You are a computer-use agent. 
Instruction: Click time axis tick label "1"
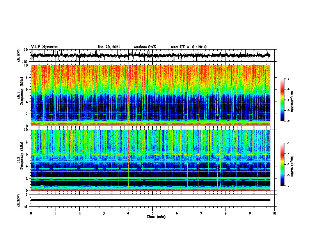pyautogui.click(x=55, y=213)
